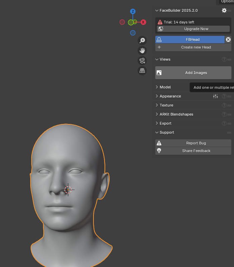This screenshot has width=234, height=267.
Task: Click help icon next to Texture
Action: 224,105
